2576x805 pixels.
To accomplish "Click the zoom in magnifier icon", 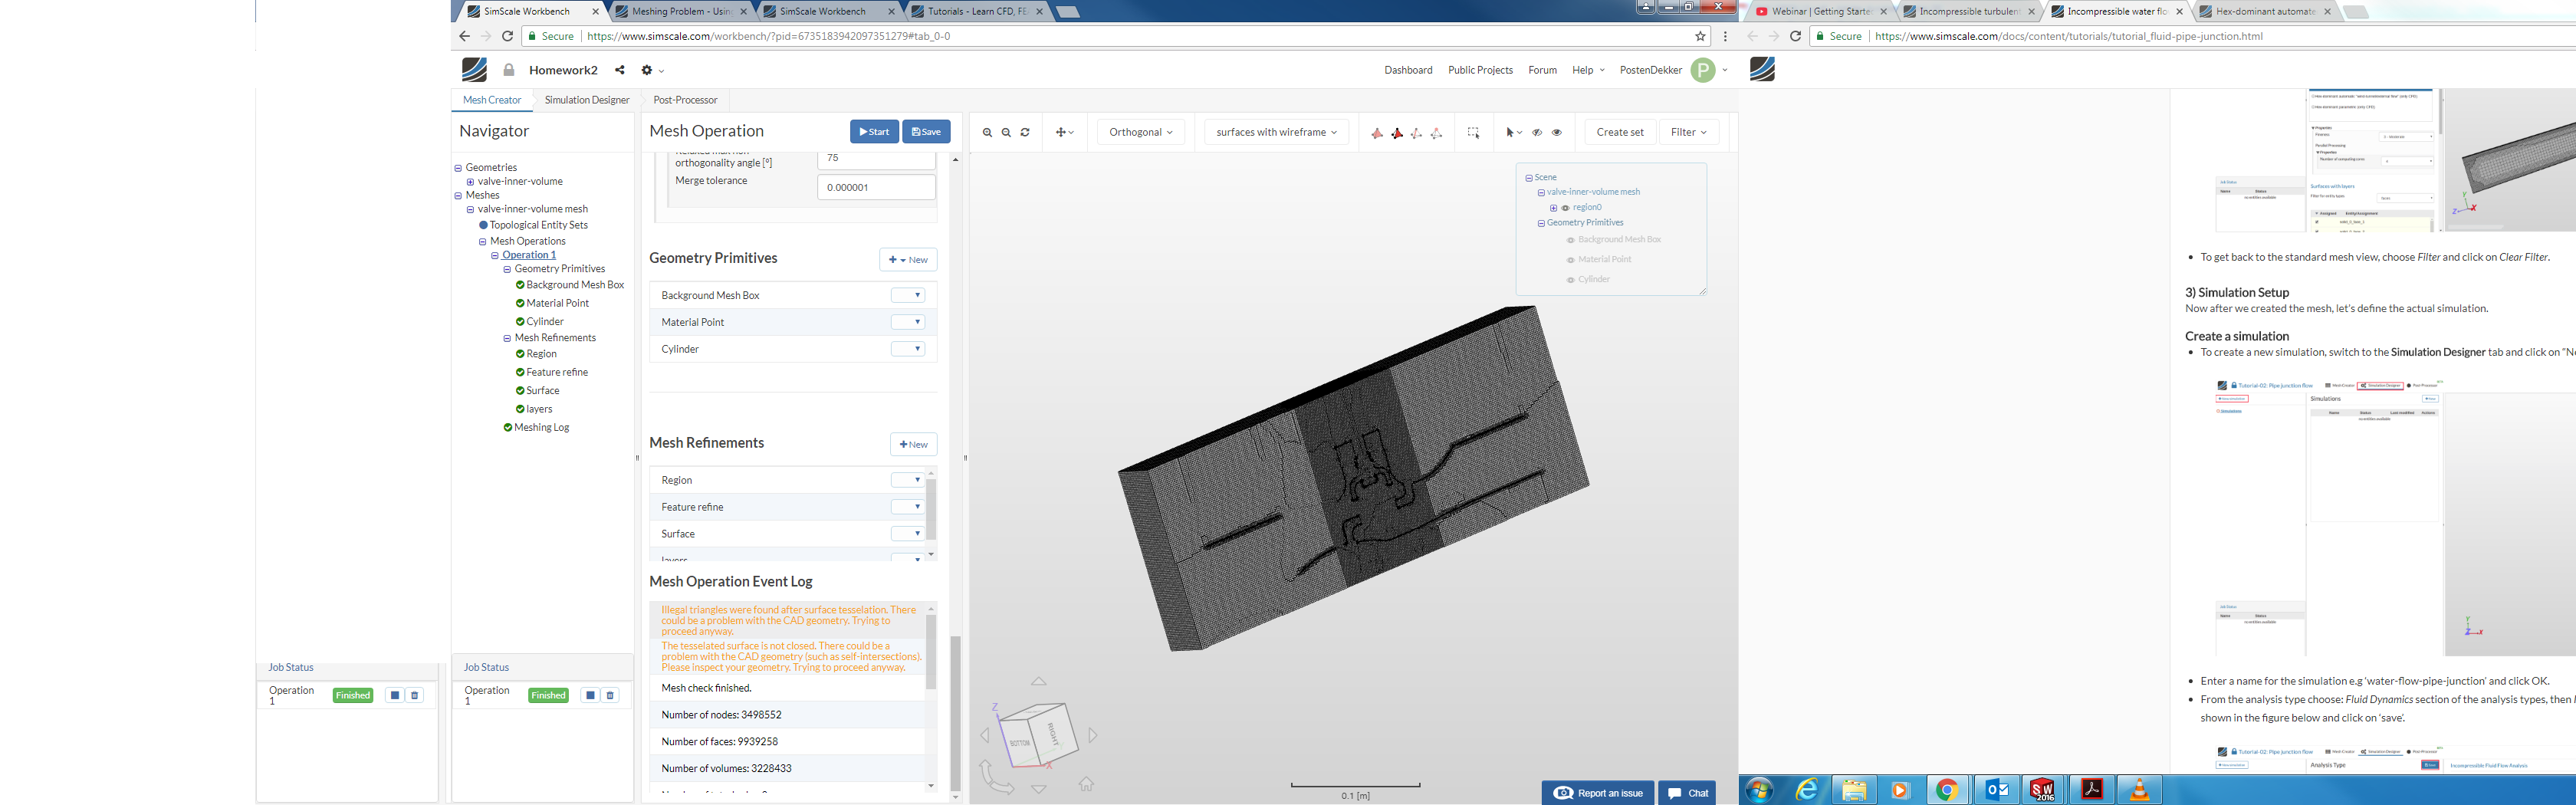I will click(x=987, y=132).
